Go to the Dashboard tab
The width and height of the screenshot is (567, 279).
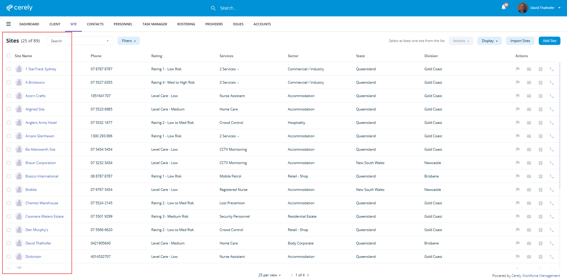29,24
